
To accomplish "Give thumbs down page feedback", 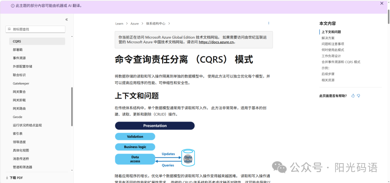I will coord(359,96).
